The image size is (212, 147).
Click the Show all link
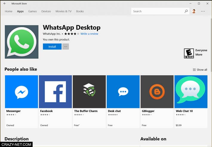point(202,70)
